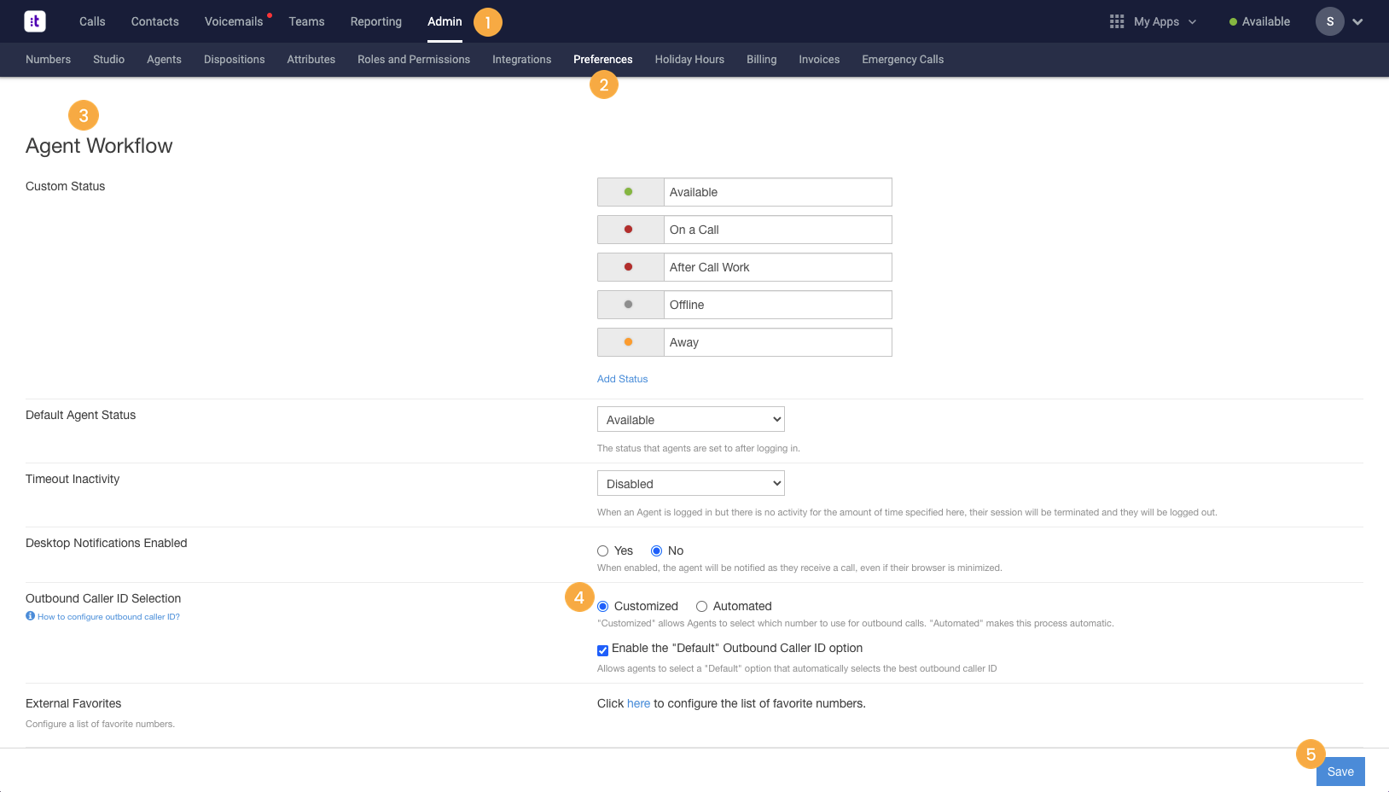Open the Default Agent Status dropdown

tap(691, 419)
